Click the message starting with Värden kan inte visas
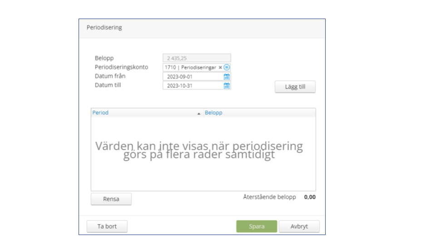 click(x=199, y=150)
